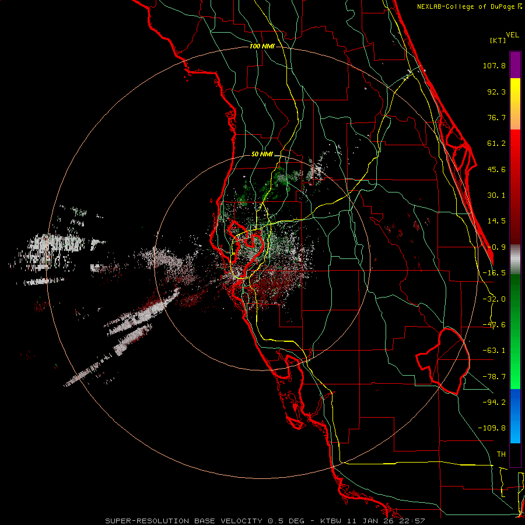Click the -16.5 legend value
This screenshot has width=525, height=525.
494,273
